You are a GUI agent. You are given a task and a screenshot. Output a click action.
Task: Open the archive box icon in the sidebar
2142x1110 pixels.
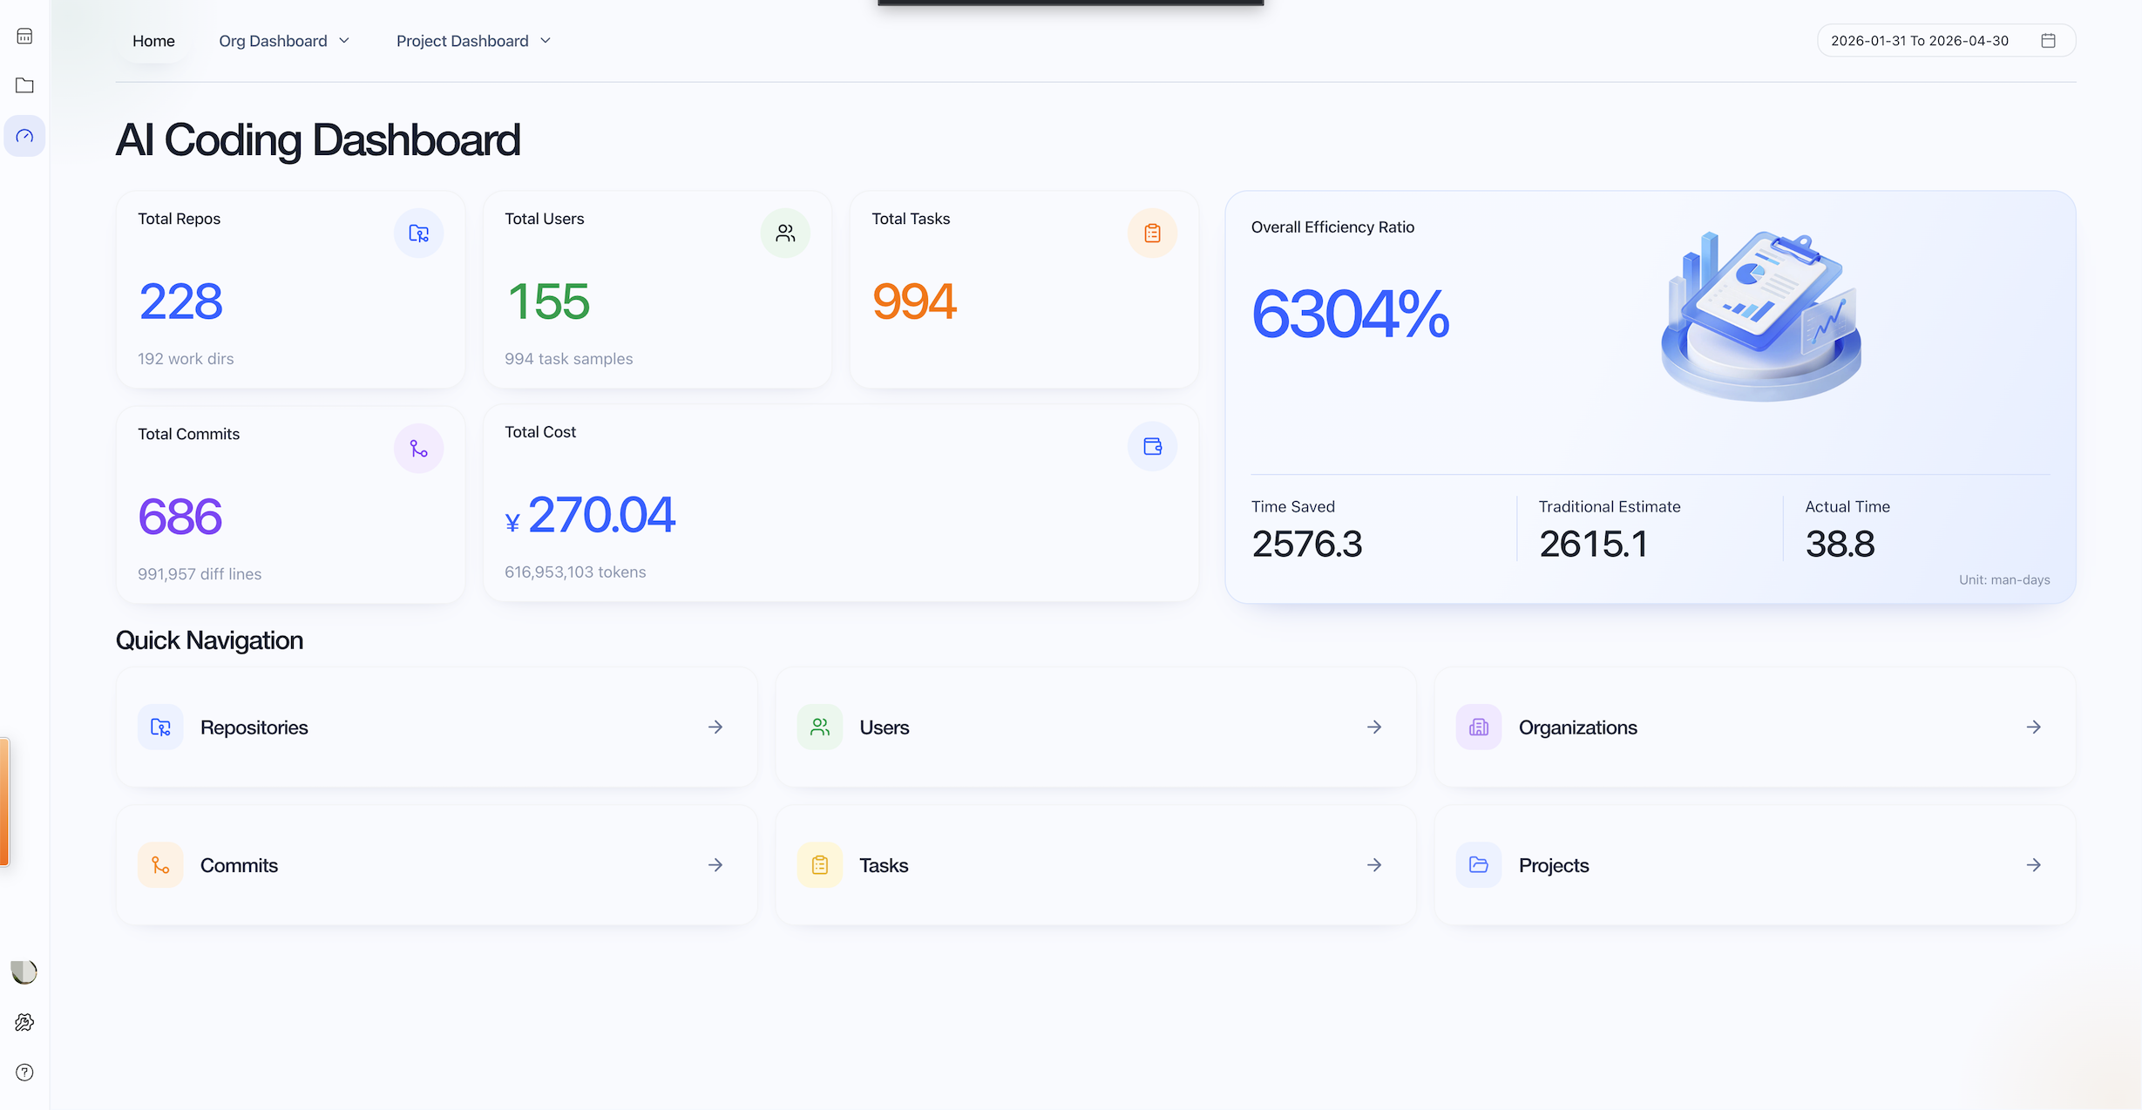(x=24, y=36)
